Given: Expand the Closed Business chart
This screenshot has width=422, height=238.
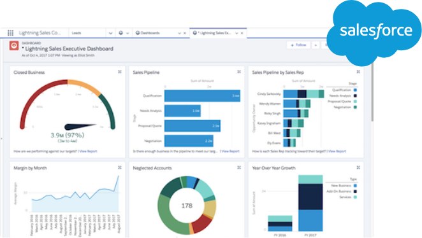Looking at the screenshot, I should 120,72.
